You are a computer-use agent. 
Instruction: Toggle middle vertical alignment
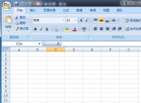101,20
